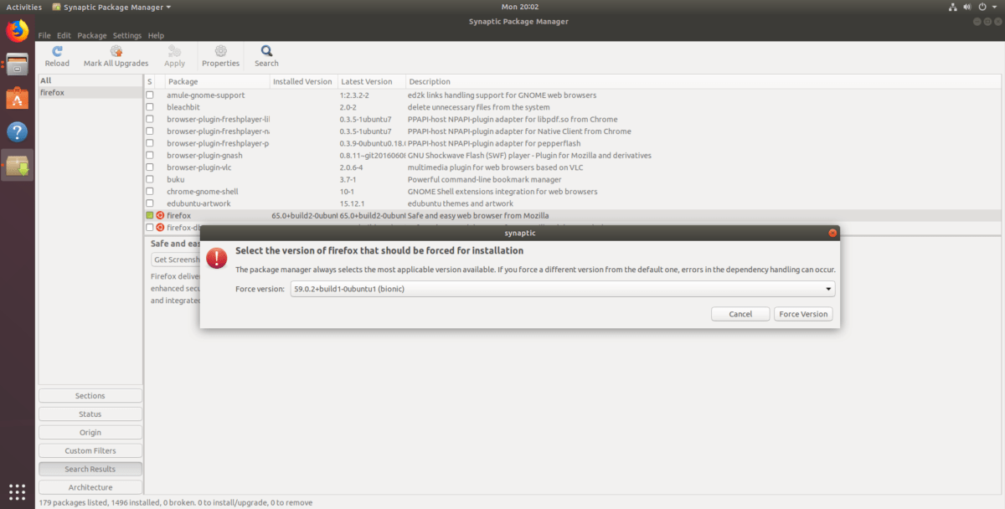Toggle checkbox for chrome-gnome-shell
This screenshot has height=509, width=1005.
point(150,191)
